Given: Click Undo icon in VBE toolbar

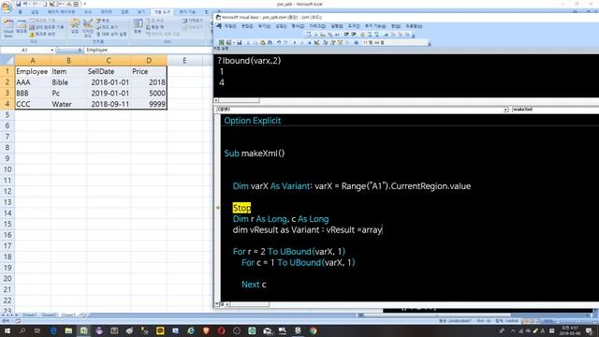Looking at the screenshot, I should [x=279, y=42].
